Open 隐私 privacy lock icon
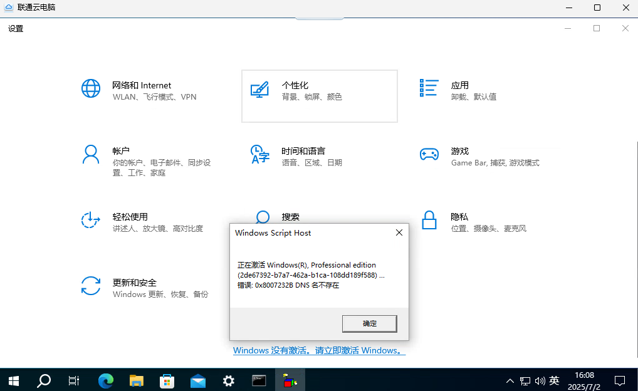 [x=429, y=220]
